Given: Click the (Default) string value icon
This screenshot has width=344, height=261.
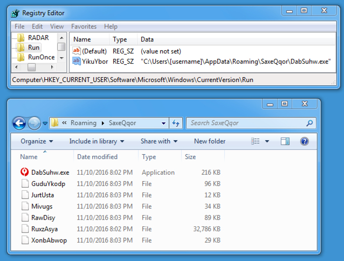Looking at the screenshot, I should 77,51.
